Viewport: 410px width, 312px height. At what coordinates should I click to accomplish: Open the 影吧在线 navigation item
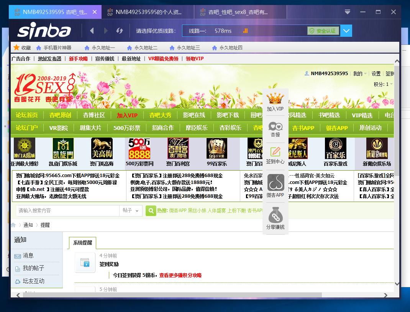[x=194, y=115]
